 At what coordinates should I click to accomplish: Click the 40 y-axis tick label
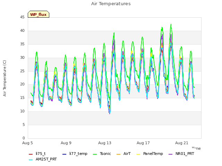pos(22,31)
